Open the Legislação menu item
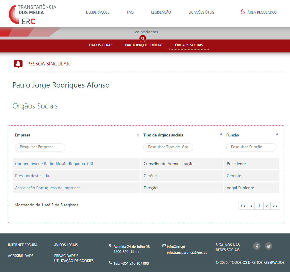Viewport: 290px width, 280px height. [x=161, y=12]
